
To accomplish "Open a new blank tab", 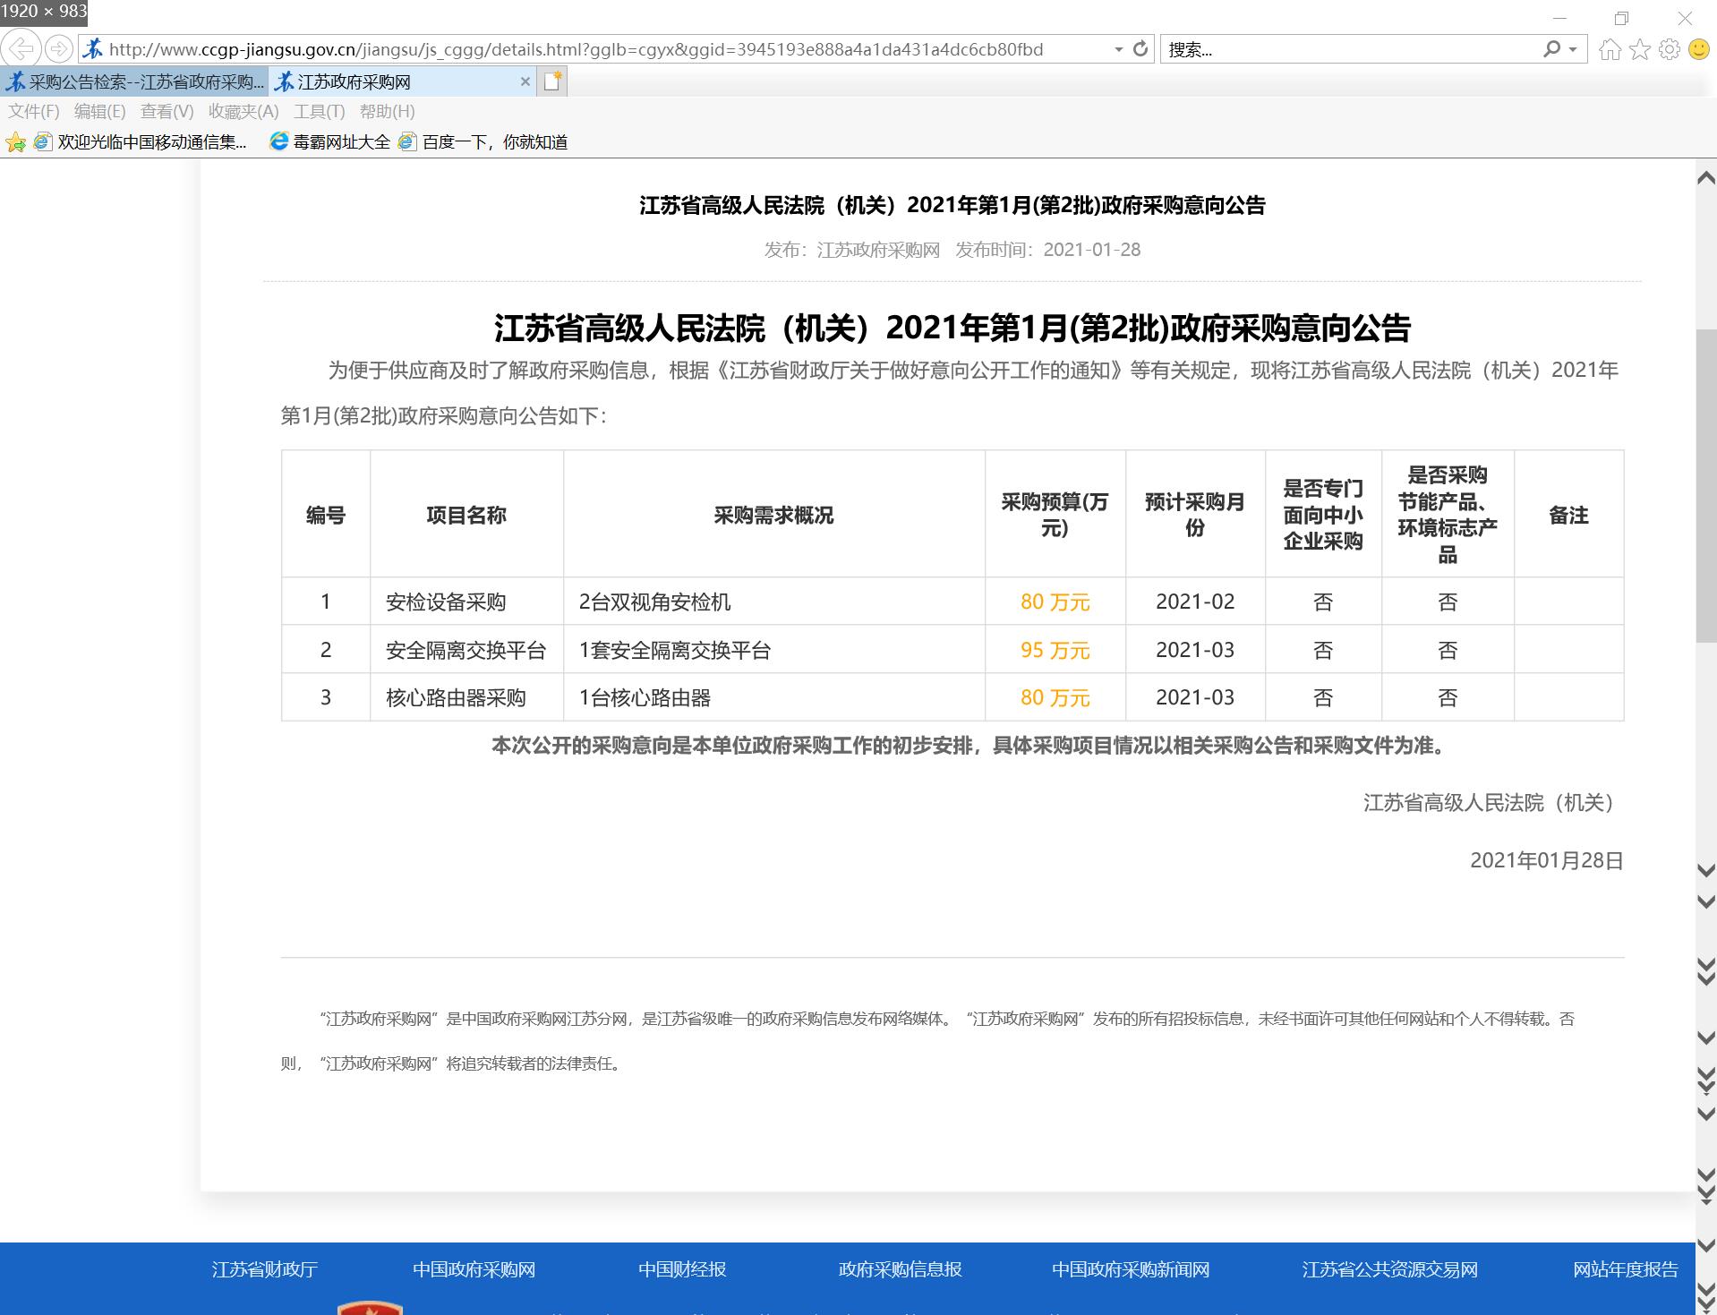I will pyautogui.click(x=552, y=81).
